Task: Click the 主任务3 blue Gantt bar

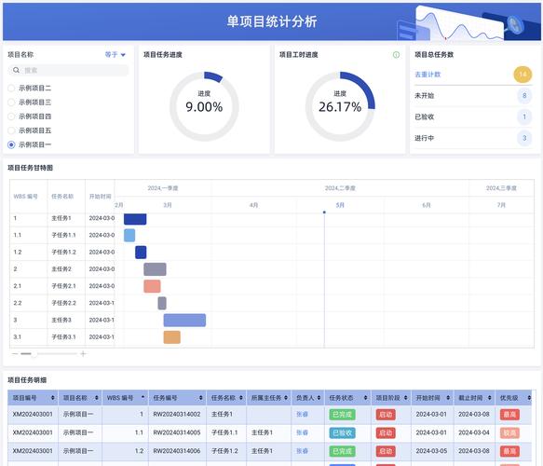Action: 184,320
